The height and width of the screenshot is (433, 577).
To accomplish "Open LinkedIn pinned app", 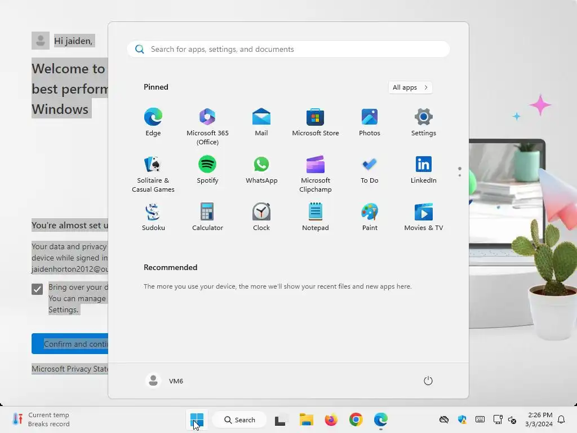I will tap(424, 170).
